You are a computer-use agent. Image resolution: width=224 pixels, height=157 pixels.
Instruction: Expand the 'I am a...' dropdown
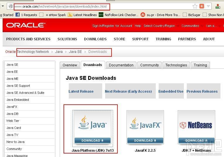[213, 26]
